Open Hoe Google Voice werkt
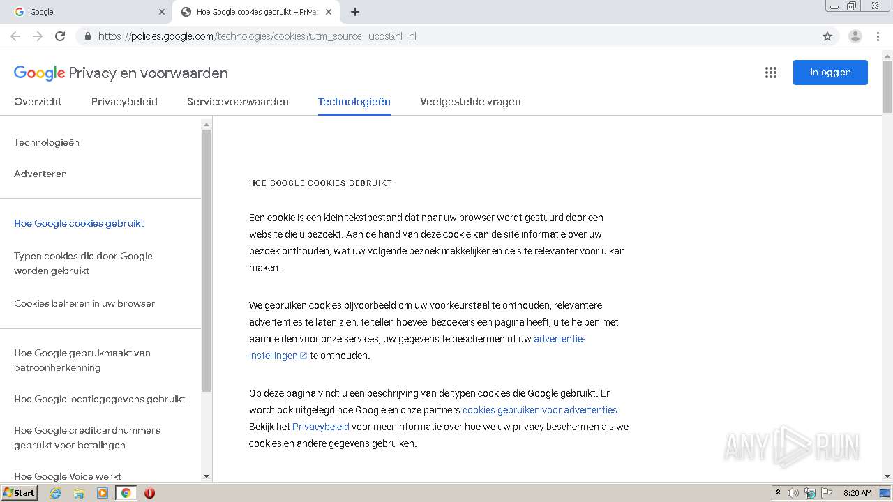Viewport: 893px width, 502px height. tap(68, 476)
